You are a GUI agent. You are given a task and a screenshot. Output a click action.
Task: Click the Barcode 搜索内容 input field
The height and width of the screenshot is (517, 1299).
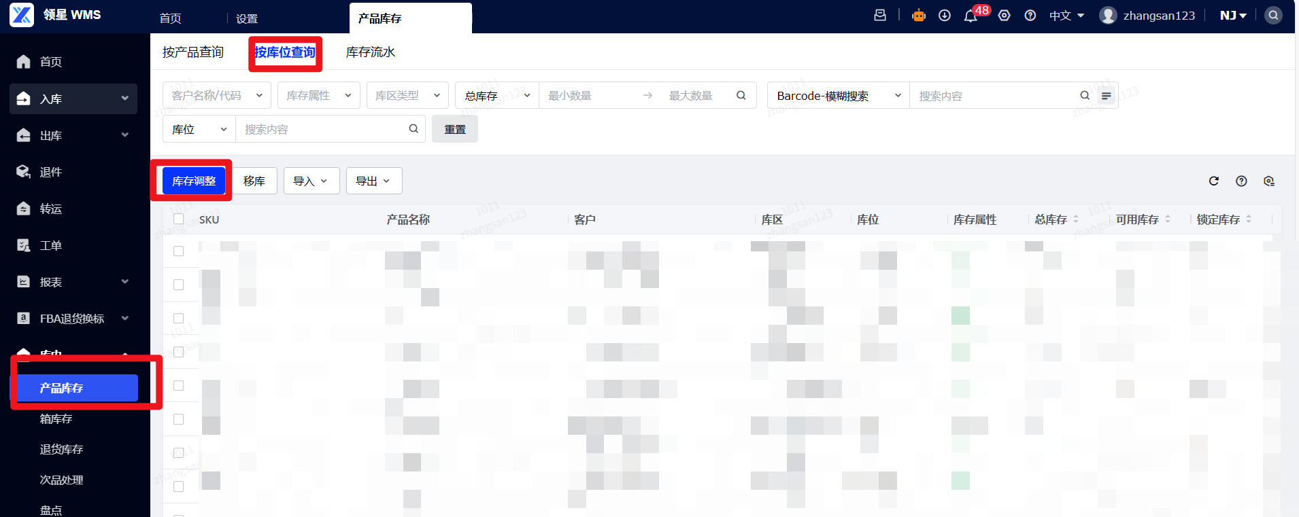tap(994, 95)
